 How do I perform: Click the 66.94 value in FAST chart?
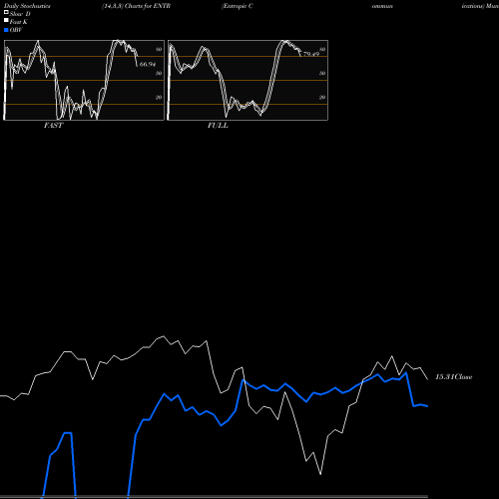tap(148, 64)
